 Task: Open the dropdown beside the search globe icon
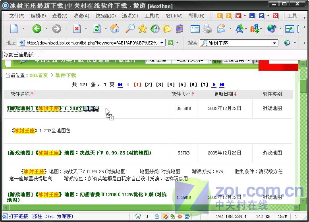(x=295, y=43)
